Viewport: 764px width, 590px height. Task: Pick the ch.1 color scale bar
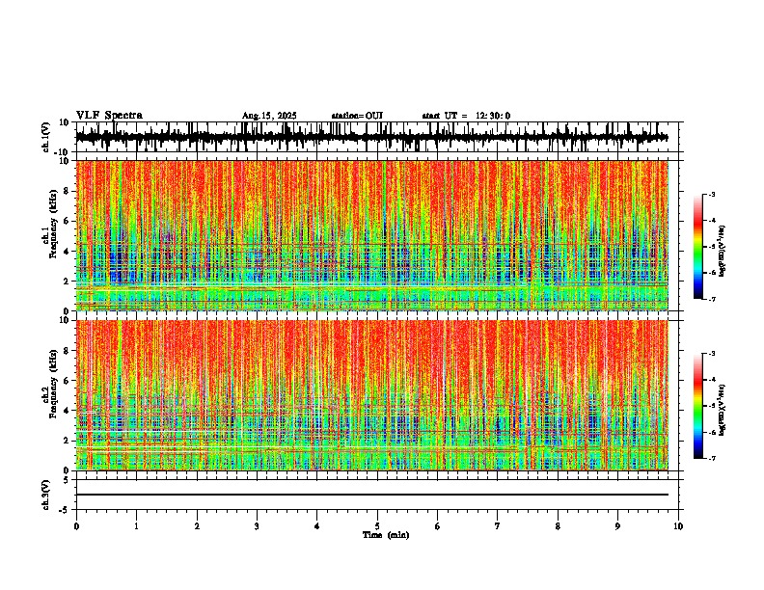coord(698,247)
